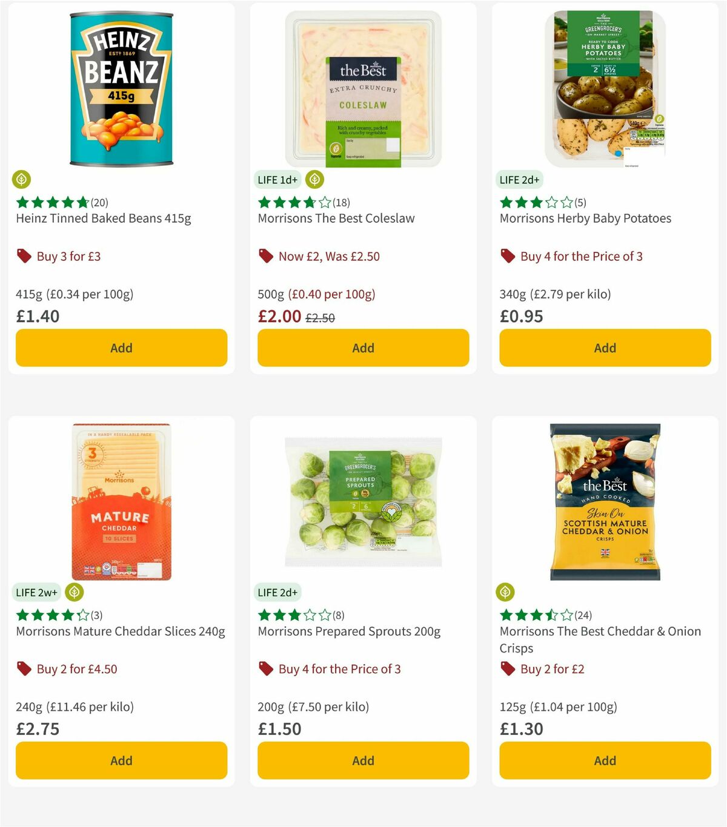Screen dimensions: 727x827
Task: Click the green leaf icon above Cheddar & Onion Crisps rating
Action: tap(506, 592)
